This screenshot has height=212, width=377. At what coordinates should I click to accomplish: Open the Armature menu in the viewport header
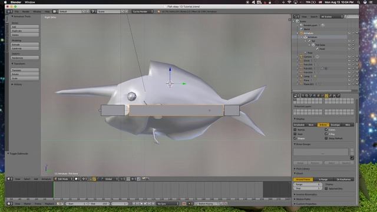[46, 179]
